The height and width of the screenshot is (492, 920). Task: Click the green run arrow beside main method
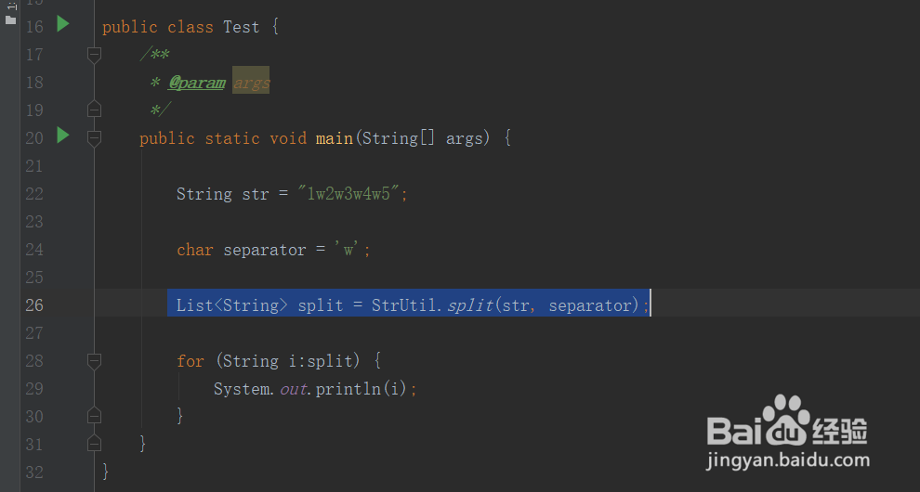coord(63,136)
